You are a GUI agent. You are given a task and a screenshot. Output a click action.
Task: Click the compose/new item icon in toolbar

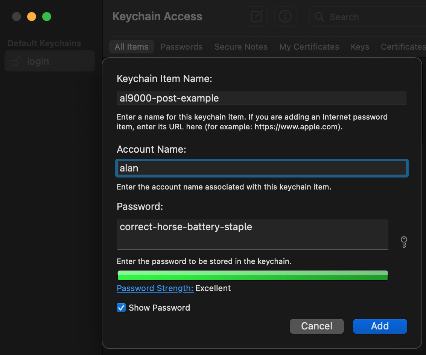click(256, 16)
